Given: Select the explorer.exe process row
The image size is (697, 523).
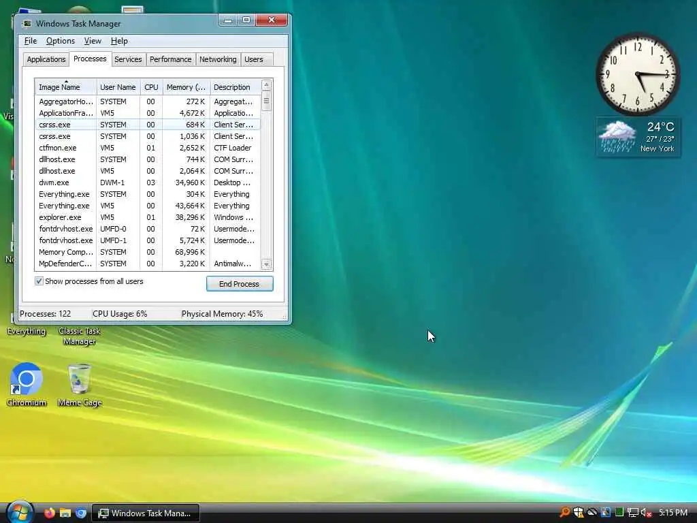Looking at the screenshot, I should [x=148, y=217].
